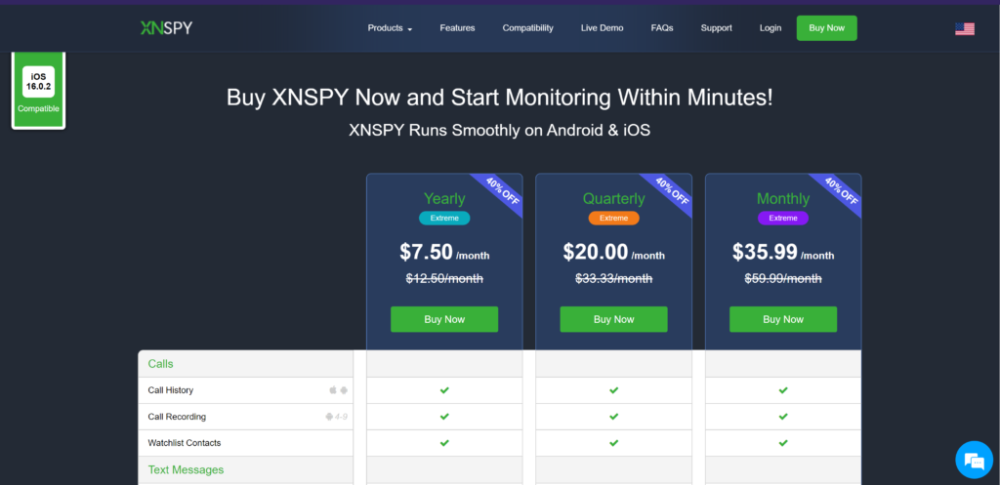This screenshot has height=485, width=1000.
Task: Click the 4-9 version label in Call Recording
Action: coord(342,417)
